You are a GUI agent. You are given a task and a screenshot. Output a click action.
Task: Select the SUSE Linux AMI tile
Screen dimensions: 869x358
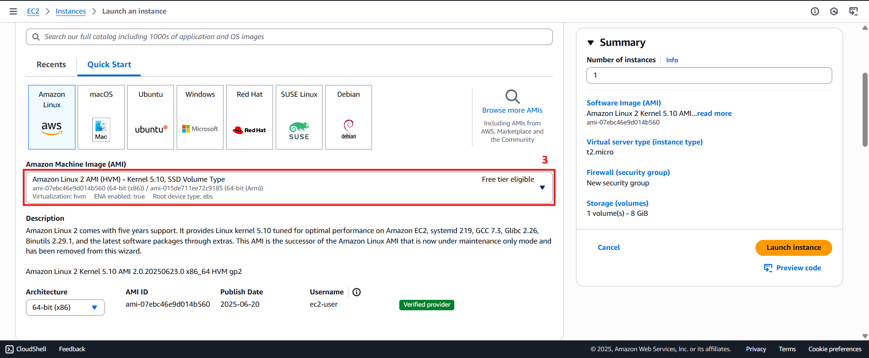pyautogui.click(x=299, y=117)
